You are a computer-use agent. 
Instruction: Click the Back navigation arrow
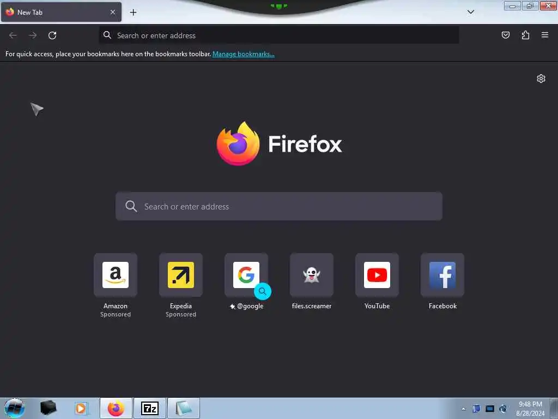point(13,35)
